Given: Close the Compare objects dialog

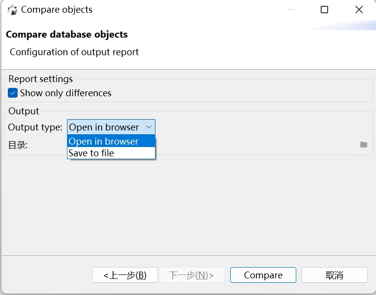Looking at the screenshot, I should click(x=359, y=10).
